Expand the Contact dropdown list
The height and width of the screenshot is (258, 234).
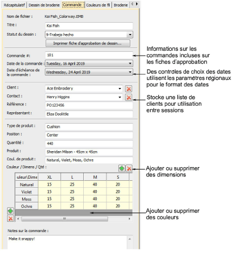(120, 97)
